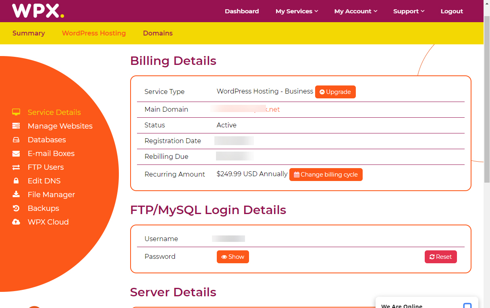Click the 'Registration Date' label
The height and width of the screenshot is (308, 490).
173,141
